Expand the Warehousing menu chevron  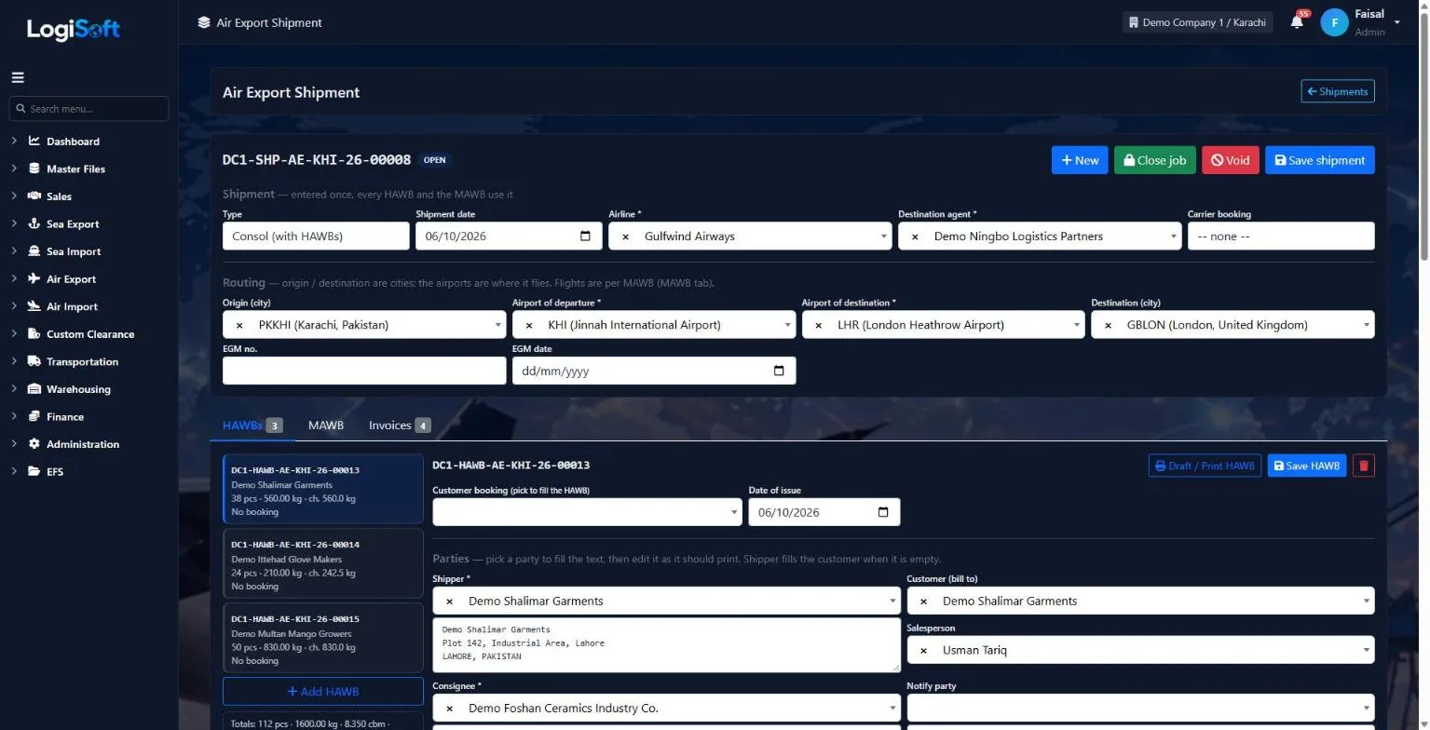click(x=15, y=389)
